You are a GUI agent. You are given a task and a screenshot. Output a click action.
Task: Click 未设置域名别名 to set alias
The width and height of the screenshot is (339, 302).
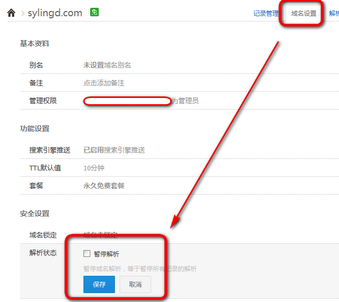tap(107, 65)
